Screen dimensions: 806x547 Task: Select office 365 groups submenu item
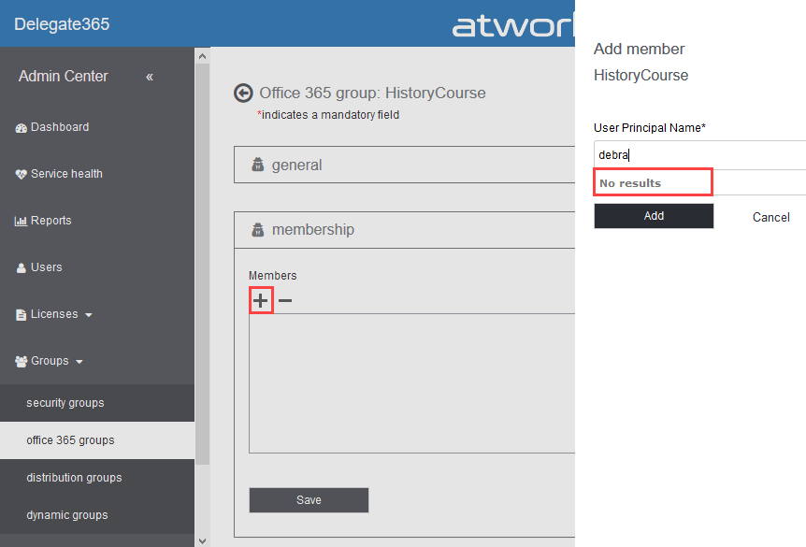point(97,440)
